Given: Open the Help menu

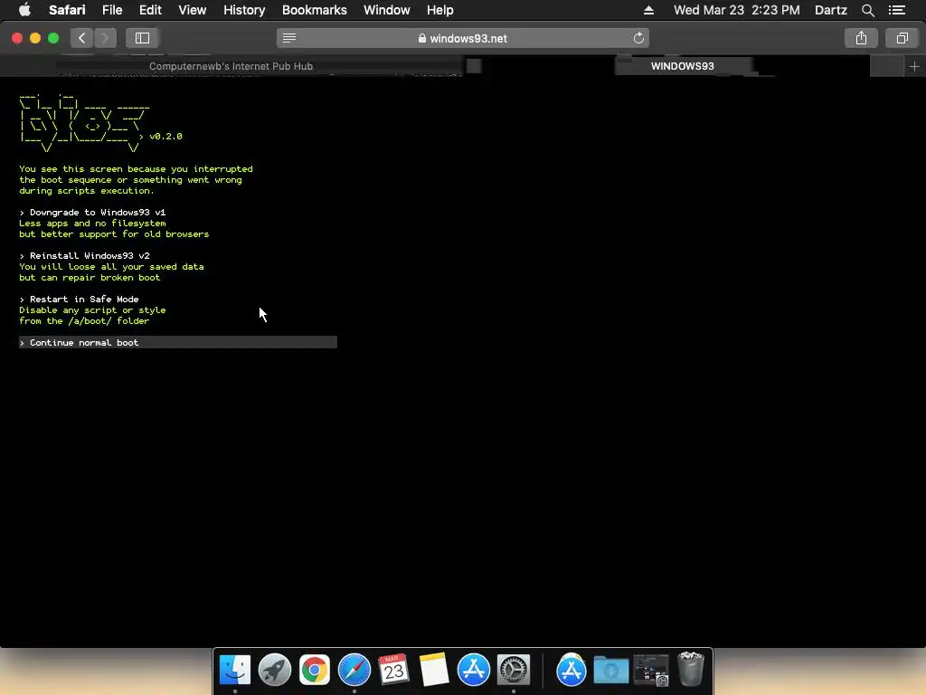Looking at the screenshot, I should (x=440, y=10).
